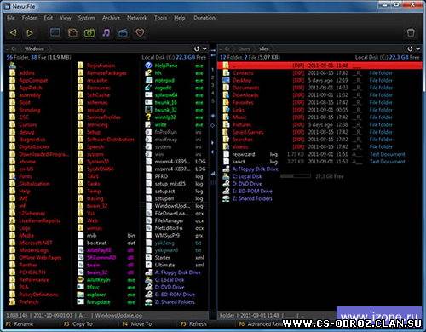Refresh the left pane via circular arrow icon
Viewport: 426px width, 332px height.
(x=197, y=49)
